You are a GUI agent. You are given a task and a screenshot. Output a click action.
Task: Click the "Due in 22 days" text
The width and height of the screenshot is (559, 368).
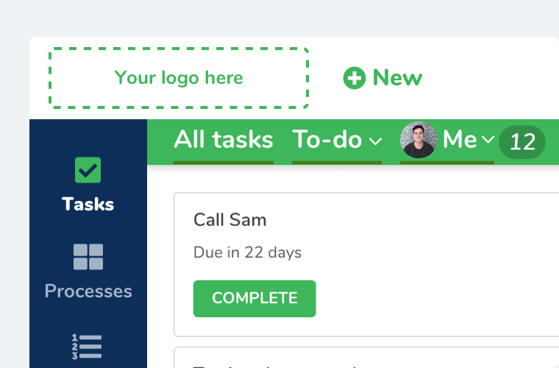tap(247, 252)
